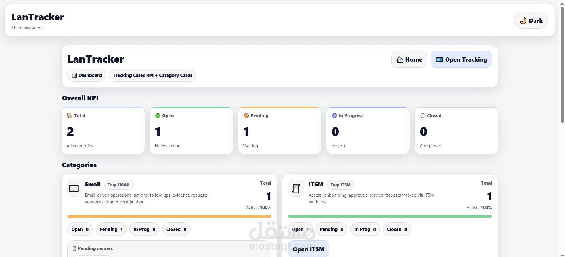Go to Home page
565x257 pixels.
click(x=409, y=59)
